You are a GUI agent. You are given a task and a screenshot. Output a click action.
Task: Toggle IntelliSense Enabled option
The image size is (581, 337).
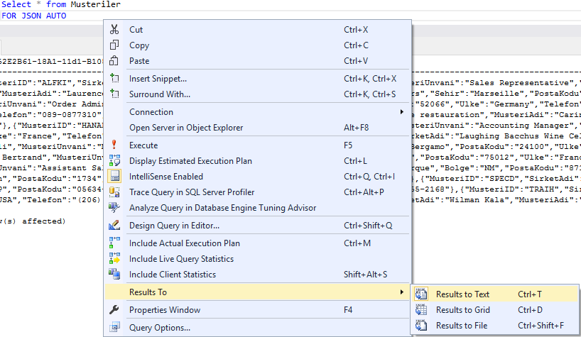[x=165, y=177]
